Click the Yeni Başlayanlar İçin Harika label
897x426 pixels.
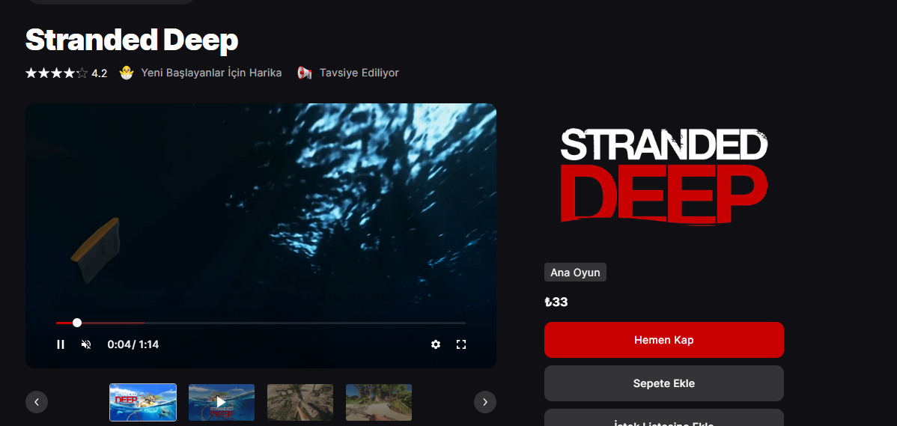(211, 73)
